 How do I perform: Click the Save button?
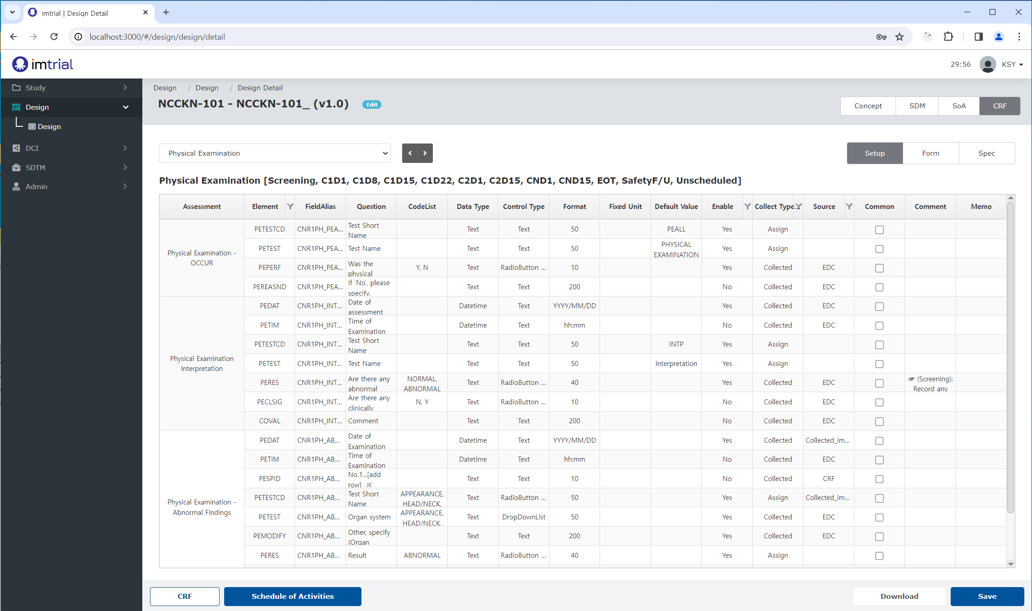987,596
